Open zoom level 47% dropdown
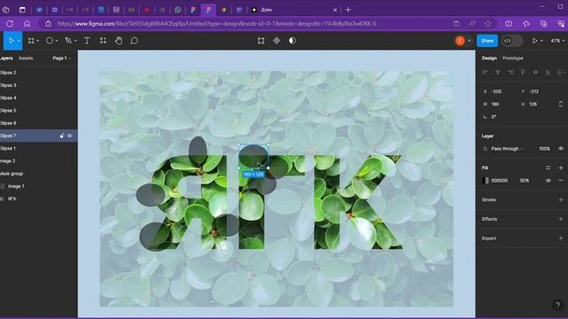This screenshot has width=568, height=319. (x=557, y=41)
